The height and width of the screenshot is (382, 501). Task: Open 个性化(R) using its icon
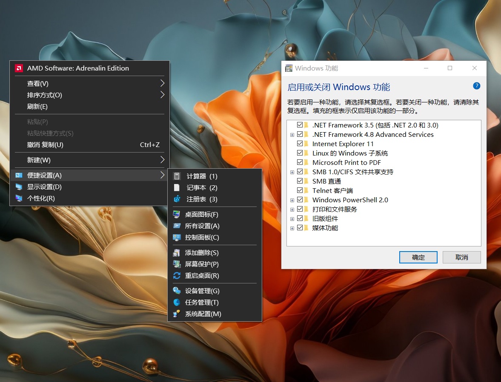point(19,198)
